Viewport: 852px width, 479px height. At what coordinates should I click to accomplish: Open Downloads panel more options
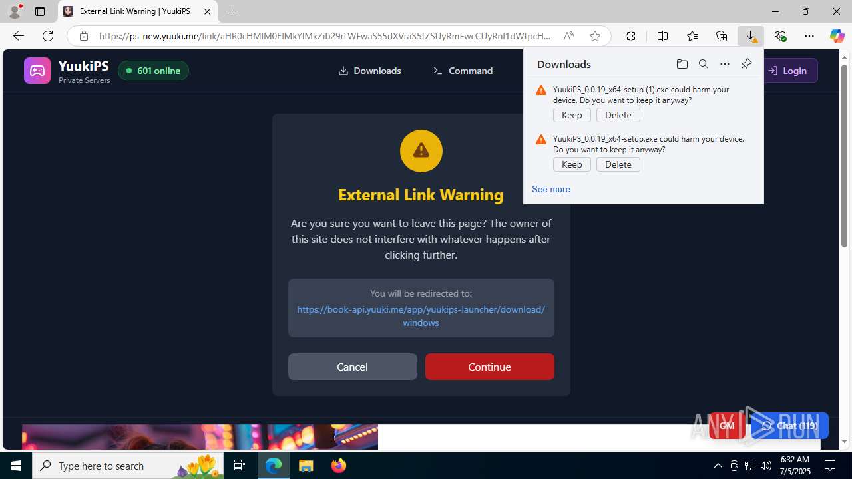point(725,64)
